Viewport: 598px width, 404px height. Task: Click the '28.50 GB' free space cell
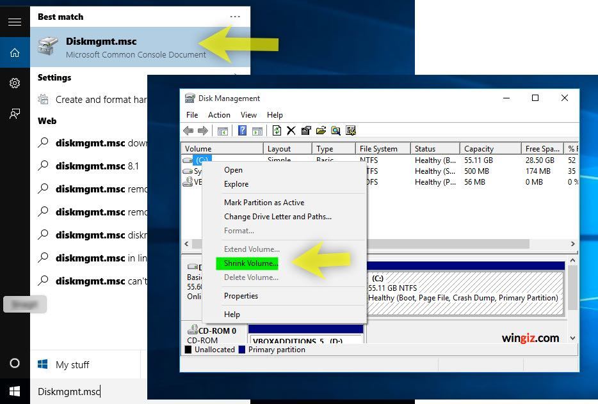coord(540,160)
